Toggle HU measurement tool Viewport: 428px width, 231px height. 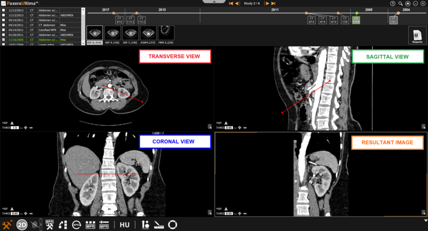(x=125, y=225)
